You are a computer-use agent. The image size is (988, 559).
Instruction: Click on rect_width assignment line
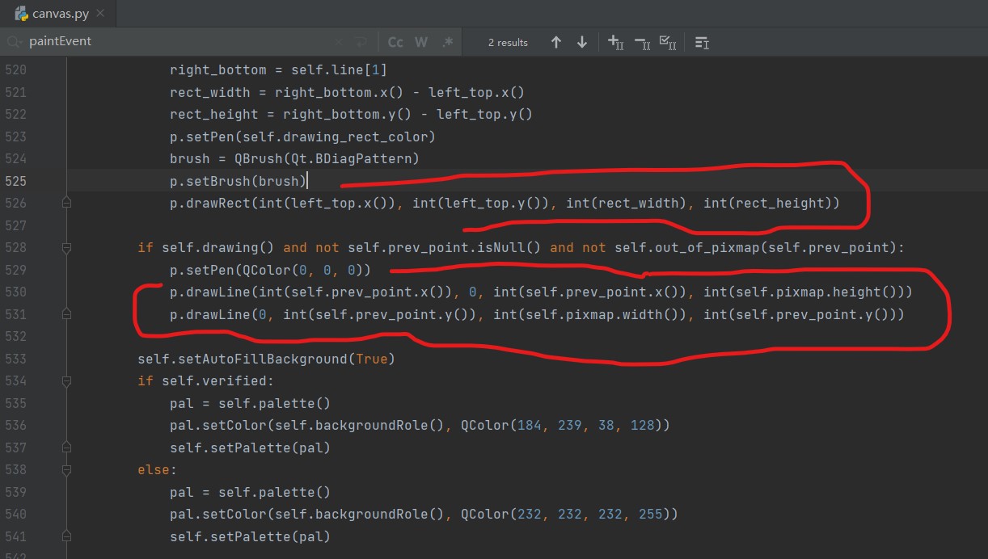[x=347, y=92]
